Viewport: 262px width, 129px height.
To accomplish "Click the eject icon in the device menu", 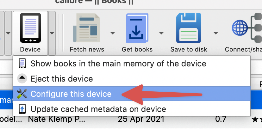I will point(22,78).
